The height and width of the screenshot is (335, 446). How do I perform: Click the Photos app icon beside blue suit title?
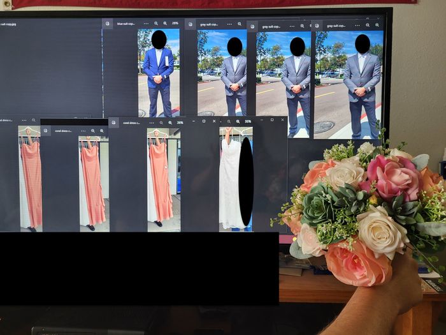108,24
